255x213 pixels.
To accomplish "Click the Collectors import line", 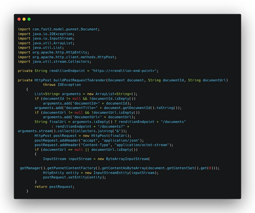I will pos(54,62).
